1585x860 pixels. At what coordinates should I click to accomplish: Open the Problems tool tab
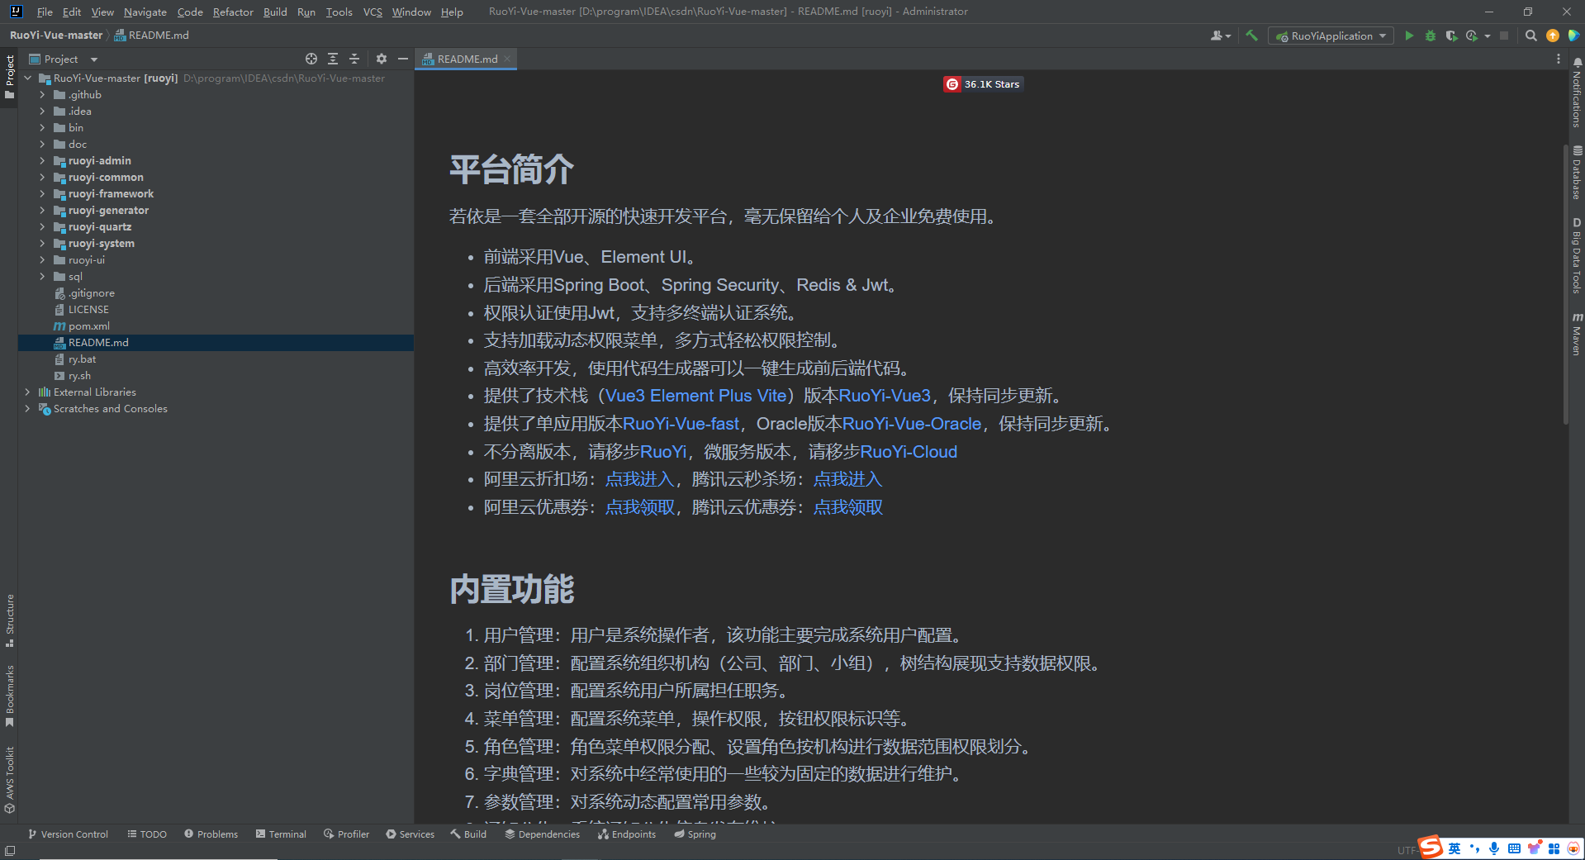(x=211, y=834)
